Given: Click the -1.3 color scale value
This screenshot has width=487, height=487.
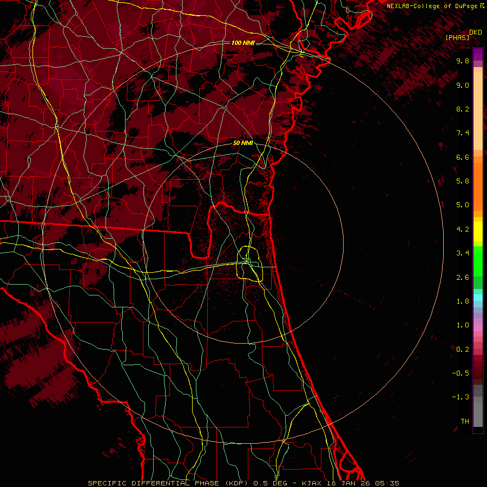Looking at the screenshot, I should click(x=460, y=397).
